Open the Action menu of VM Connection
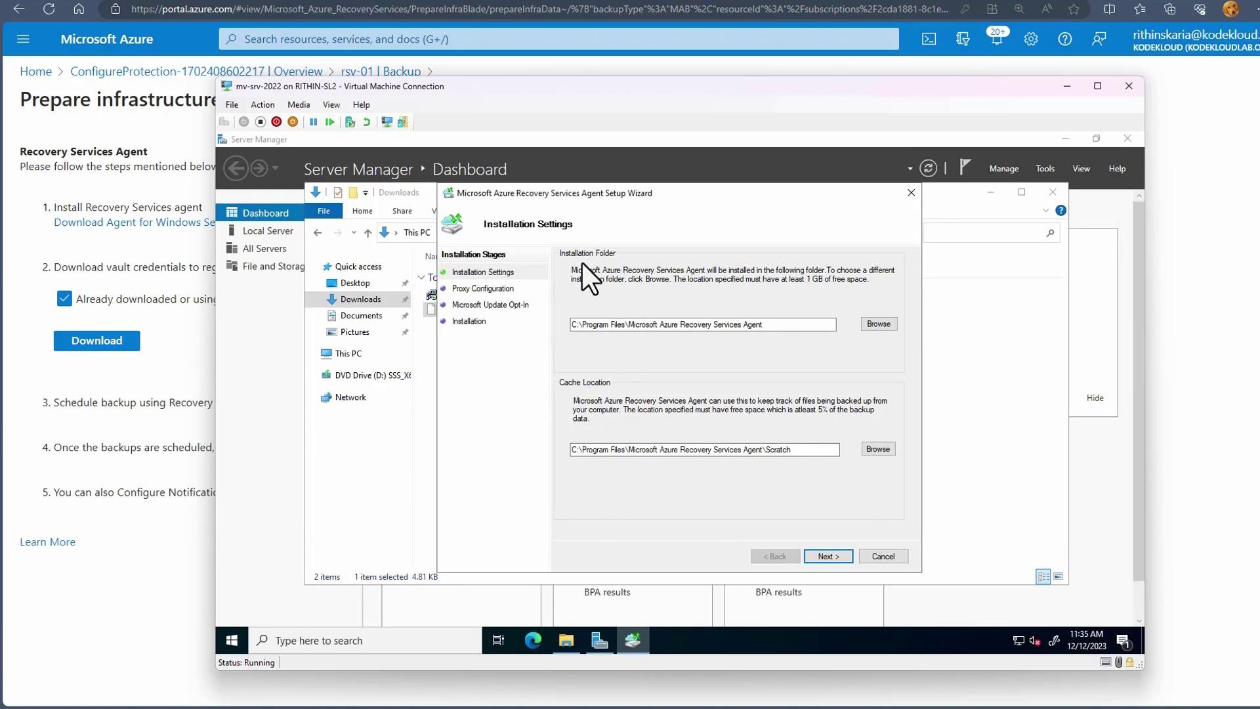Image resolution: width=1260 pixels, height=709 pixels. (x=262, y=104)
